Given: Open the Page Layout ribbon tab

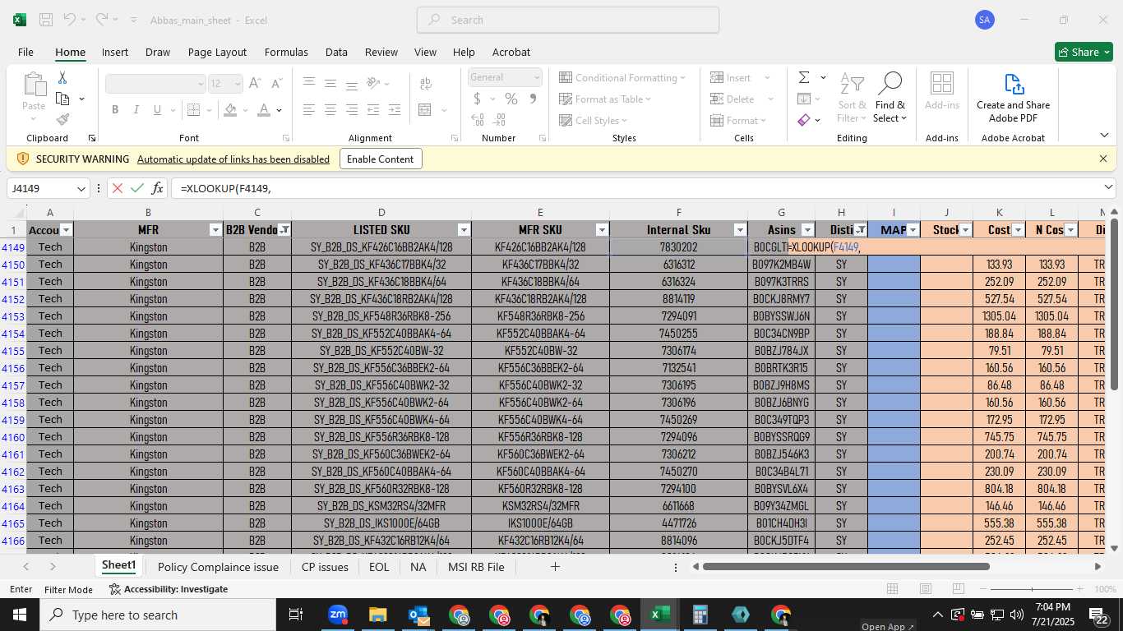Looking at the screenshot, I should (x=217, y=52).
